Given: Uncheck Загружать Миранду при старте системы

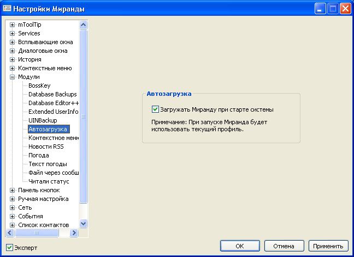Looking at the screenshot, I should [155, 109].
